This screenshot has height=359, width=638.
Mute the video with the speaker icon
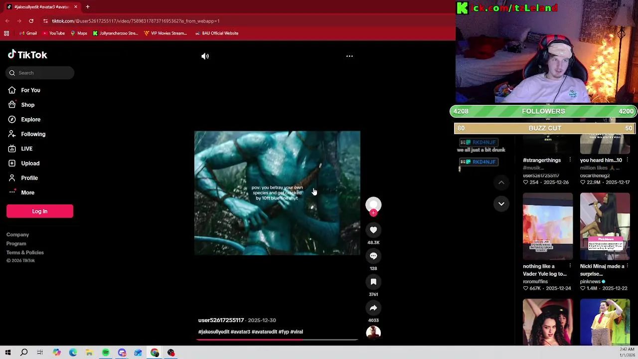pos(205,56)
